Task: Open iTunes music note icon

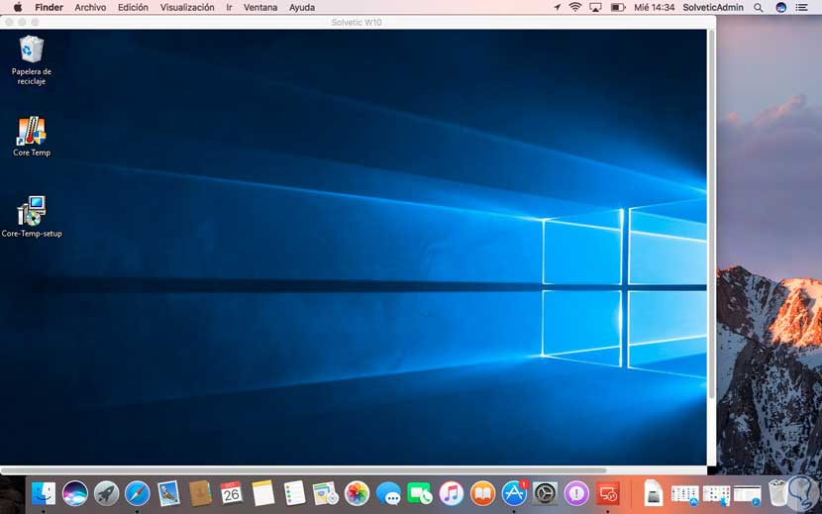Action: [x=451, y=493]
